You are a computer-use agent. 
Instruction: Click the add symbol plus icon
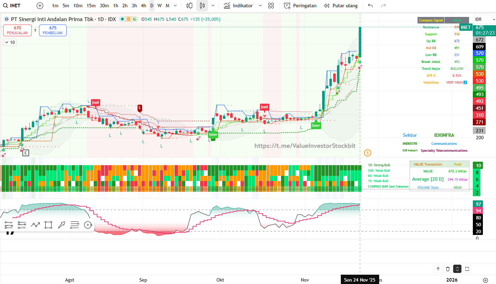[40, 6]
